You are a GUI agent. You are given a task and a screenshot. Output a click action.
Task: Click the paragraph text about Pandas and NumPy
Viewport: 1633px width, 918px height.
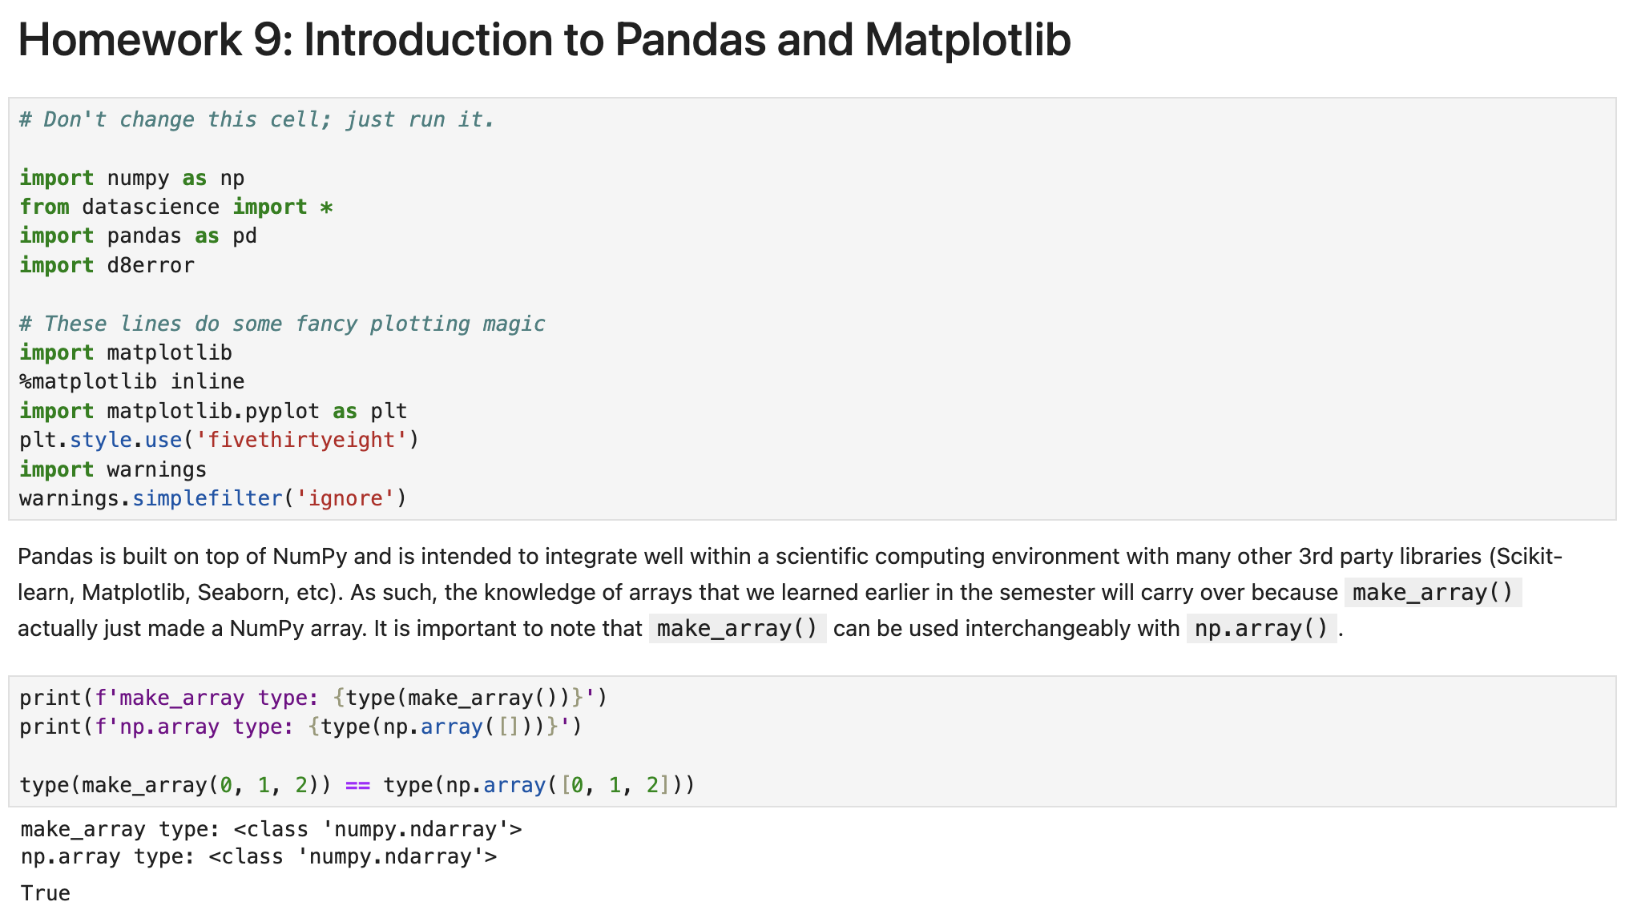pos(790,592)
